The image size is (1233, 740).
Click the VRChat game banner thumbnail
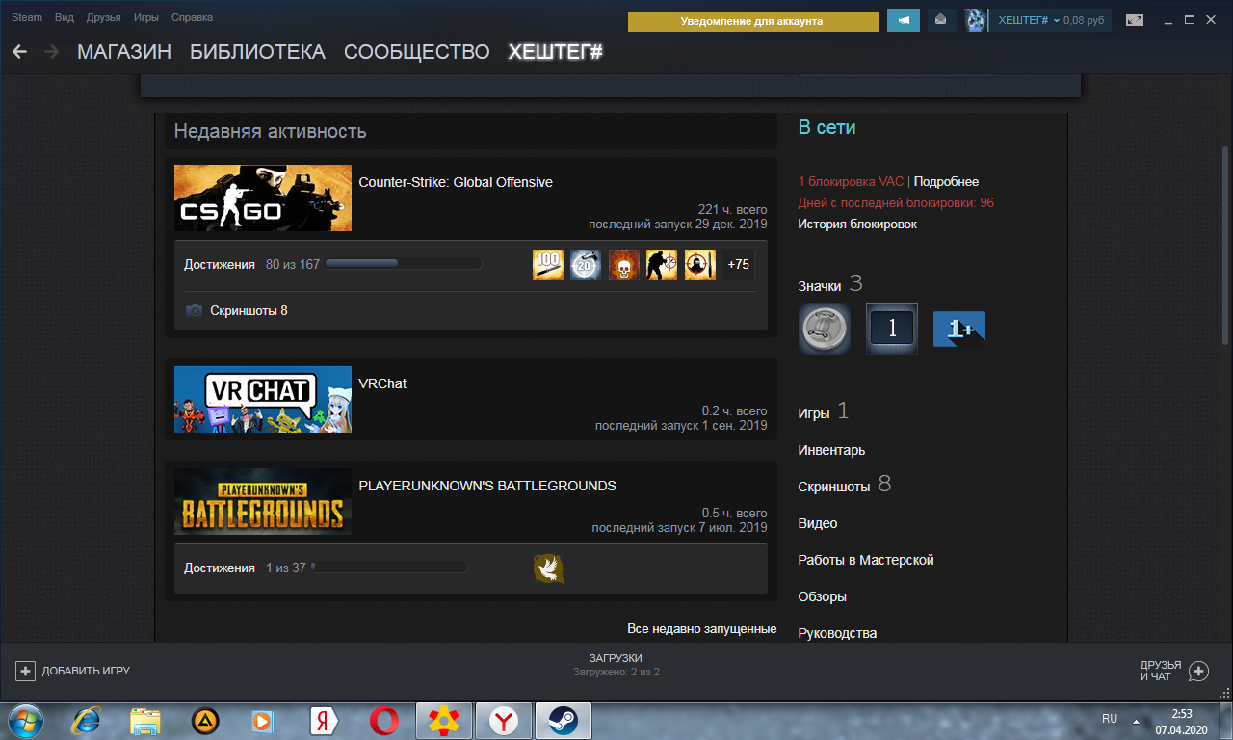tap(263, 400)
